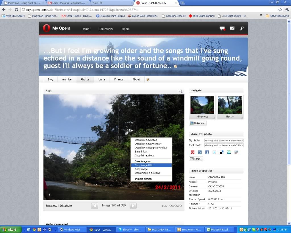Open the chat notifications icon in header

222,28
